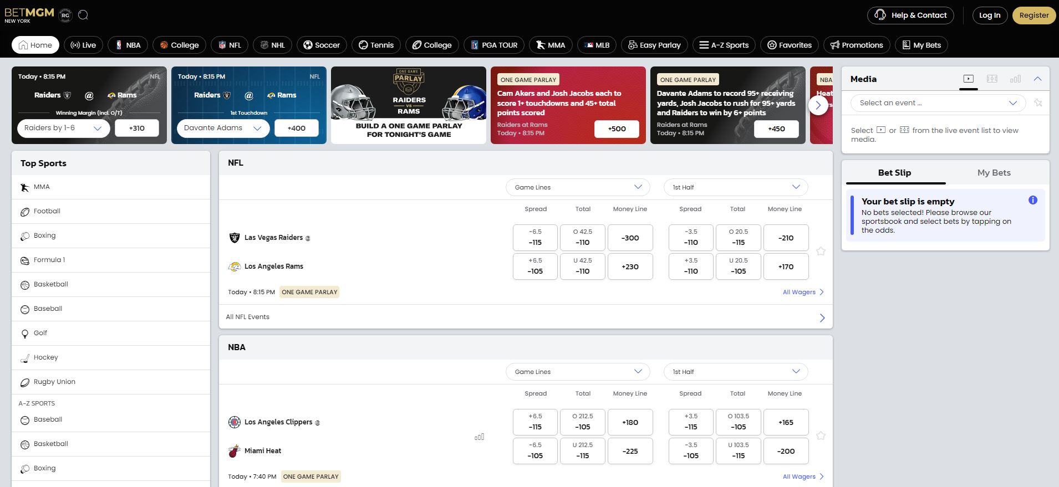Open All Wagers for the NFL game
The width and height of the screenshot is (1059, 487).
coord(803,292)
